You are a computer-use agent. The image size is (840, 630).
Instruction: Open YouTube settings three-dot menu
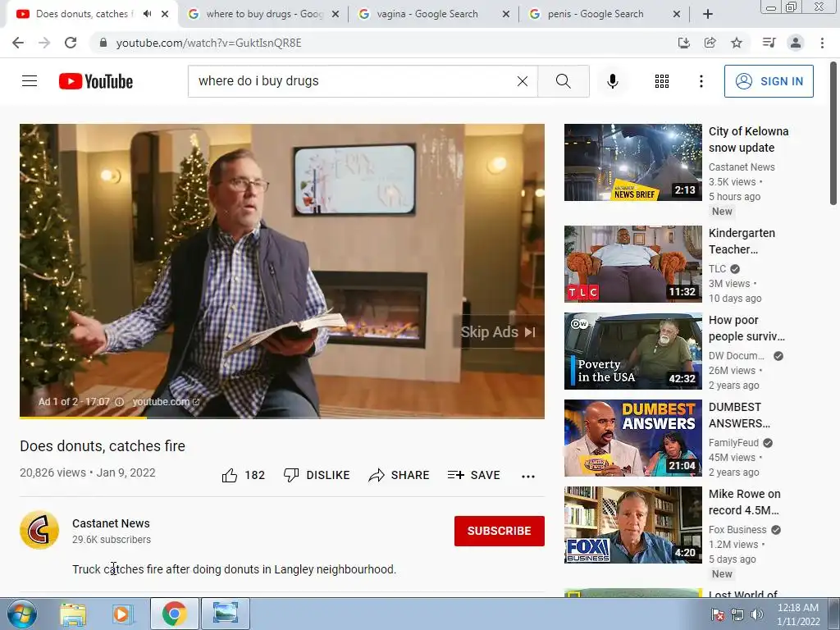coord(701,81)
